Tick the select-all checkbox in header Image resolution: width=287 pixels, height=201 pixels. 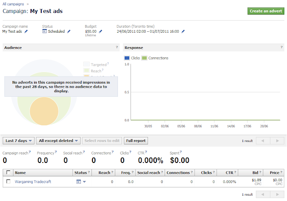point(8,172)
